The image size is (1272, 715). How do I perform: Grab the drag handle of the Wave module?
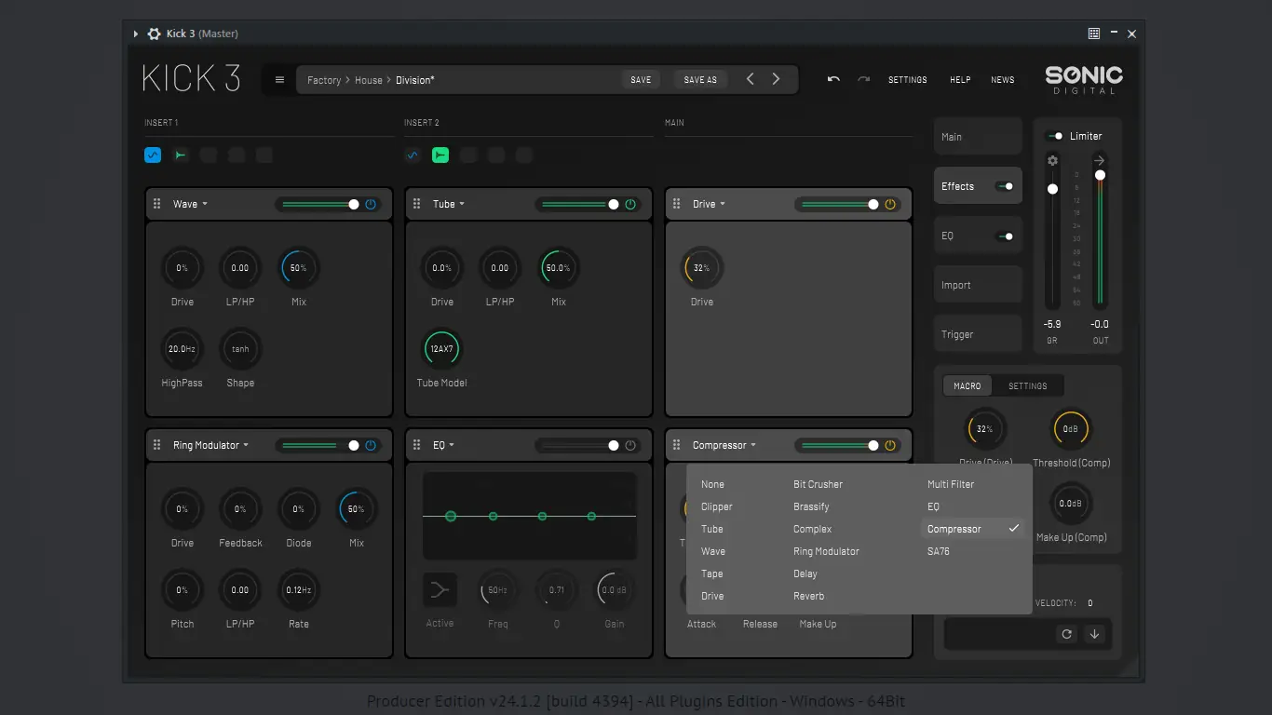[157, 204]
